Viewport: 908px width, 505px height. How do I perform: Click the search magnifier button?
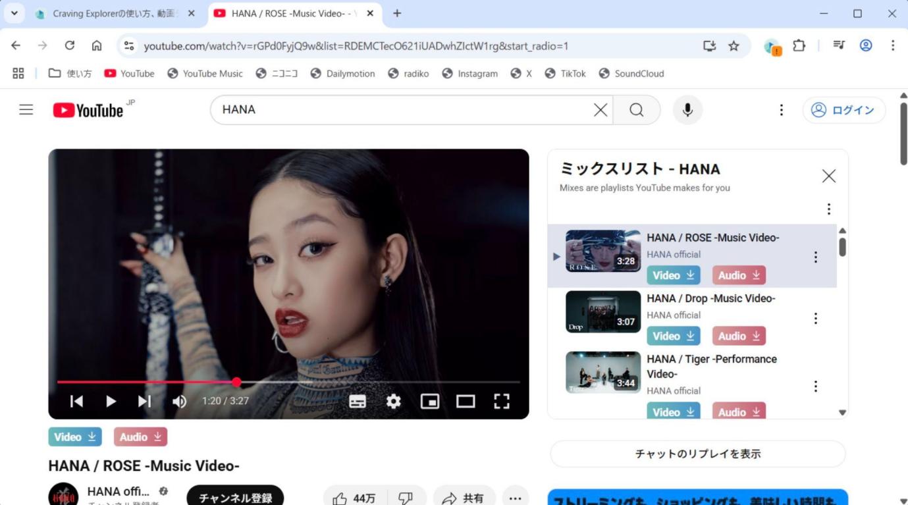pos(637,110)
